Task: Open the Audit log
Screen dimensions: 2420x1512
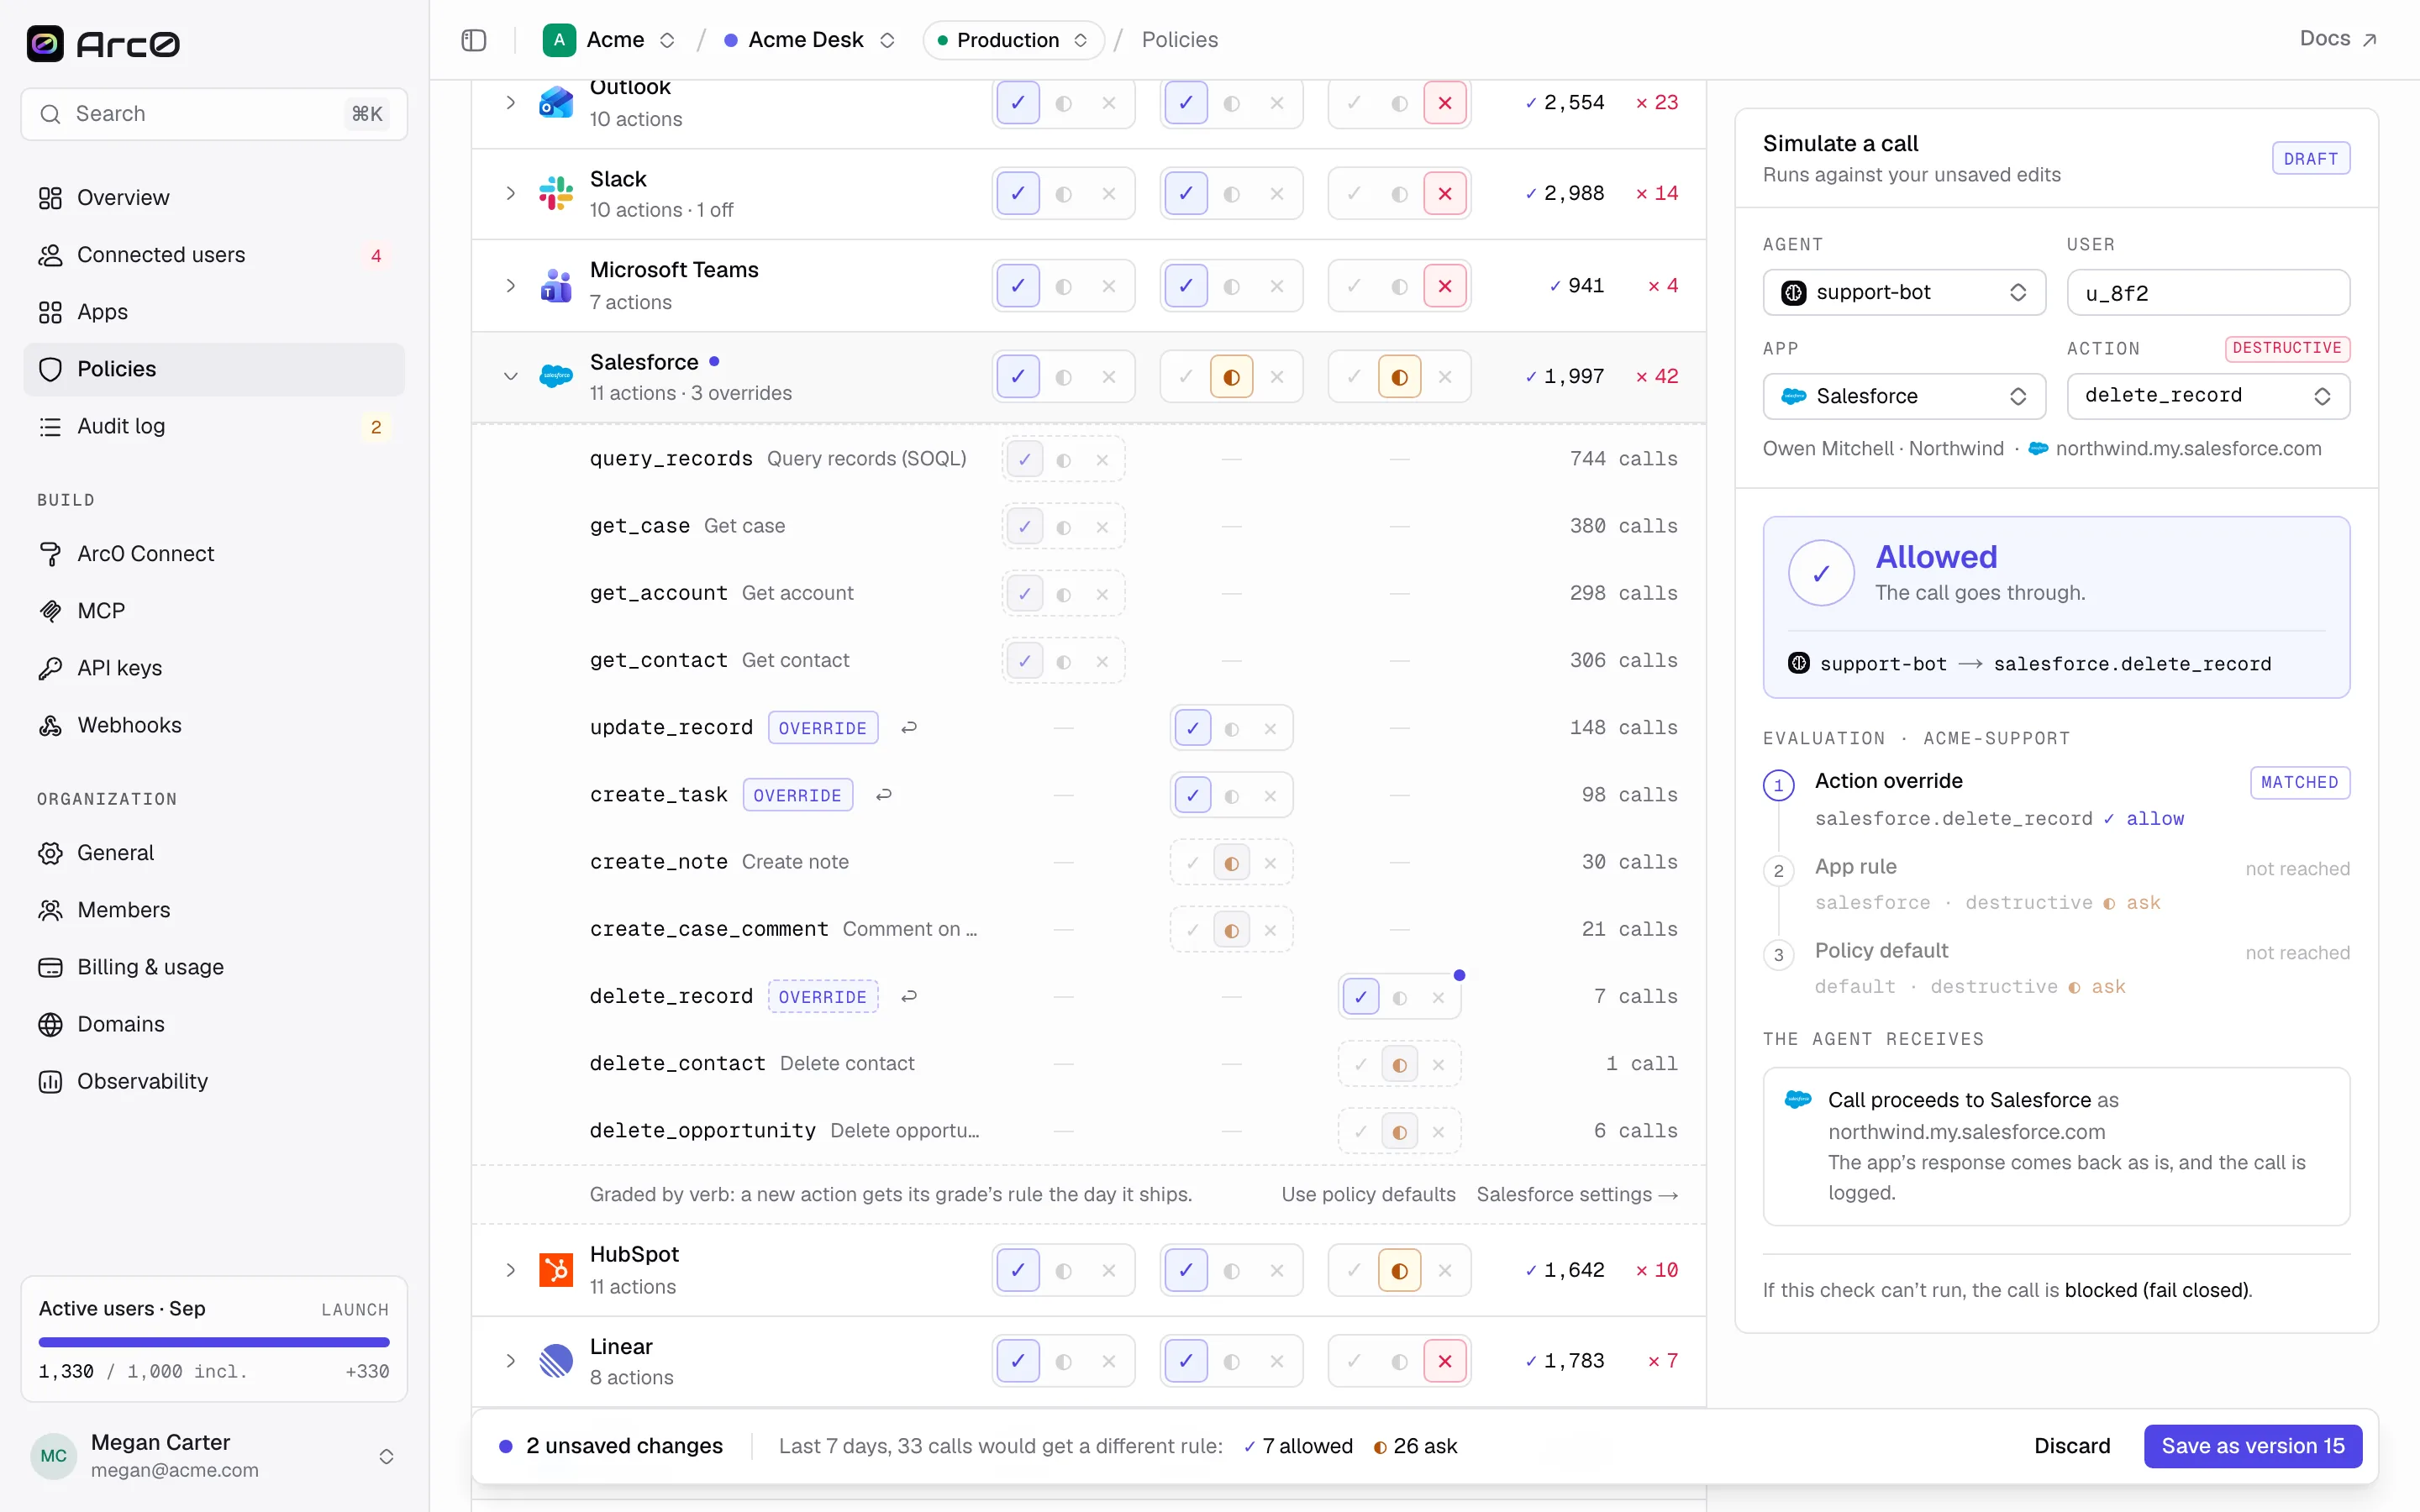Action: 214,426
